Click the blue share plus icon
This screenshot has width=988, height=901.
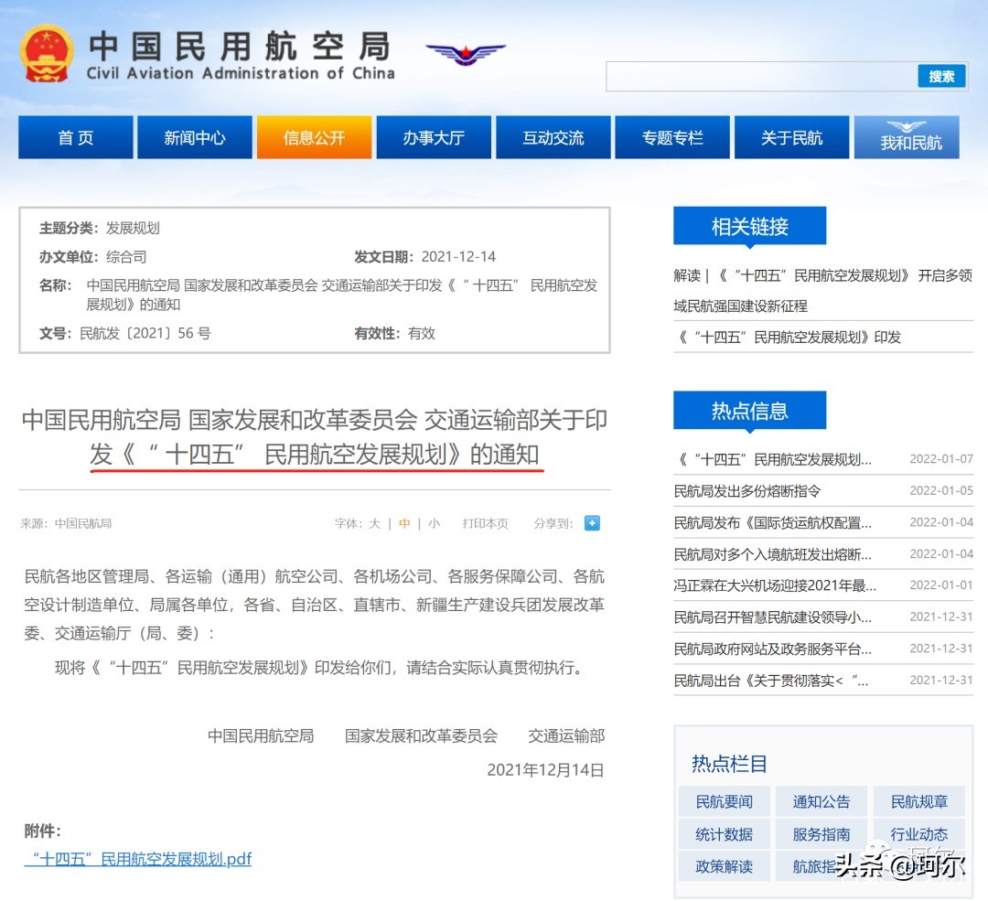coord(592,523)
